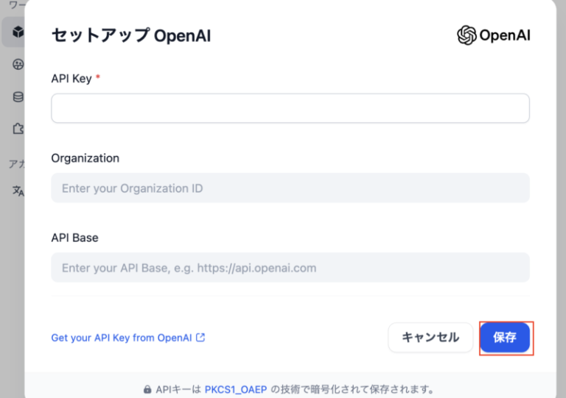Select the puzzle piece plugin sidebar icon
566x398 pixels.
coord(18,128)
